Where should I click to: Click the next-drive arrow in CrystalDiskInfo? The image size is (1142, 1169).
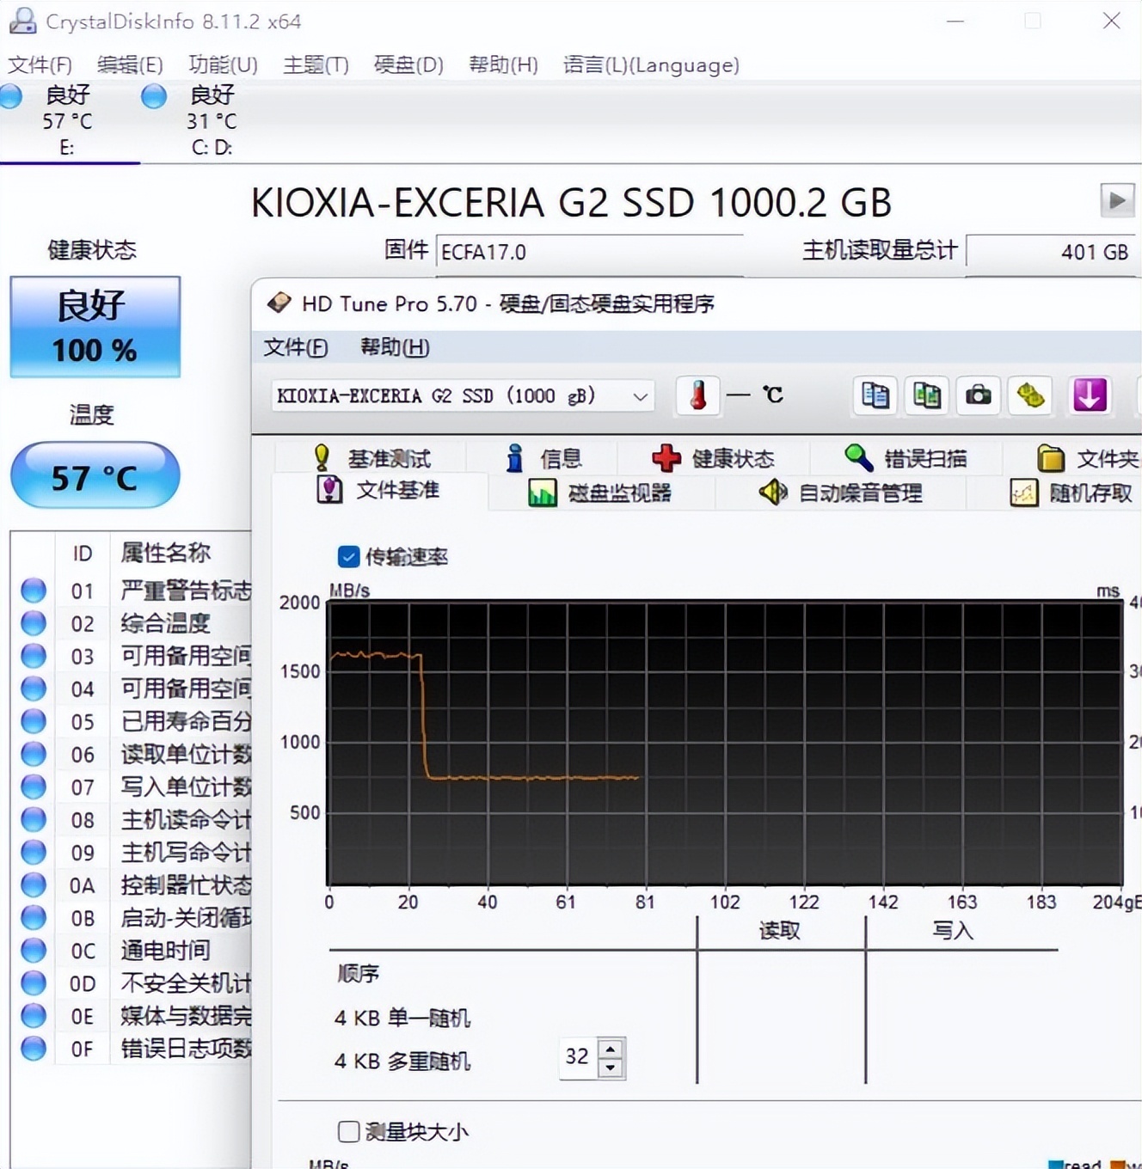(x=1117, y=200)
